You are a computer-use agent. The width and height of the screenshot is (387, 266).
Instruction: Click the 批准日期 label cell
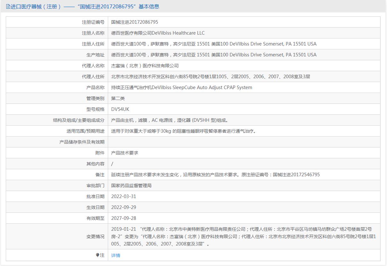[x=57, y=196]
